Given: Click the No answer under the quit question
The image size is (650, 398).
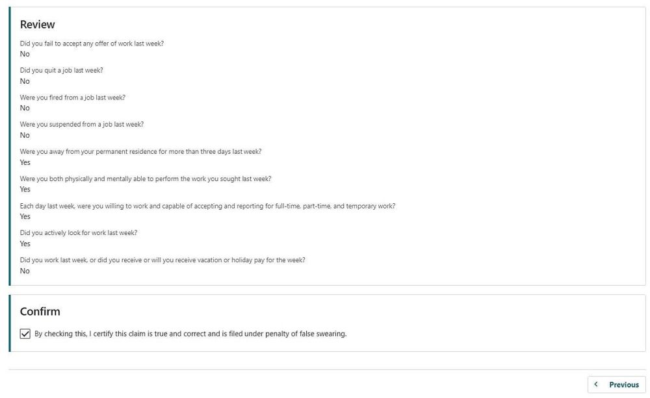Looking at the screenshot, I should point(25,81).
